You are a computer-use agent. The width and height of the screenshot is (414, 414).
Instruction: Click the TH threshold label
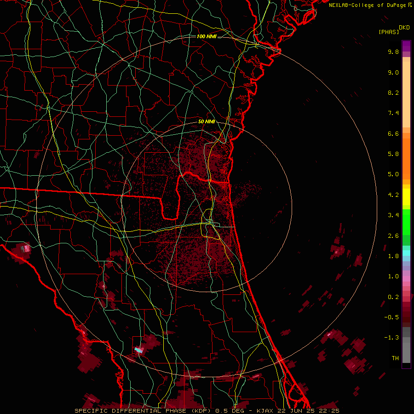tap(395, 358)
